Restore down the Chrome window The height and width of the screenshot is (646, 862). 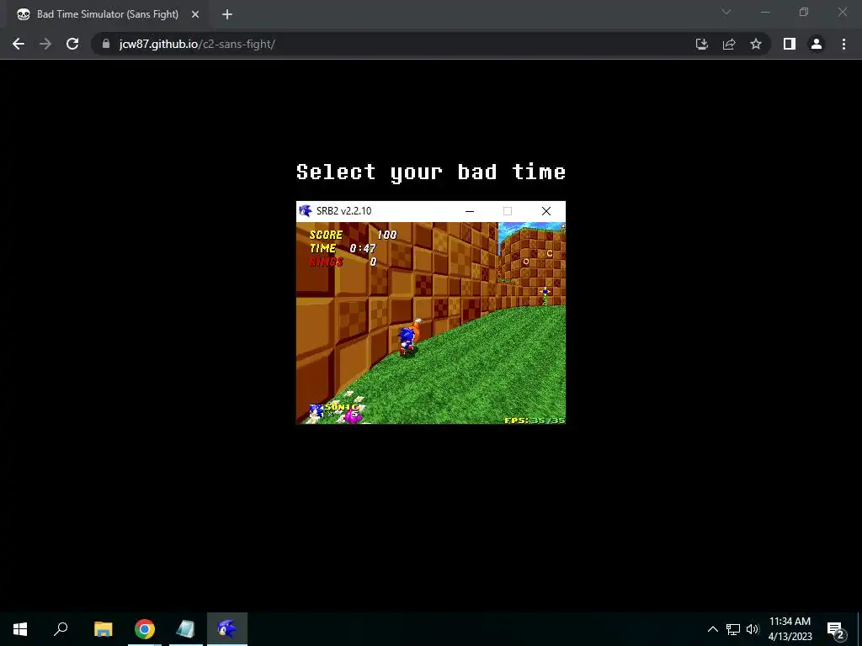click(x=804, y=12)
